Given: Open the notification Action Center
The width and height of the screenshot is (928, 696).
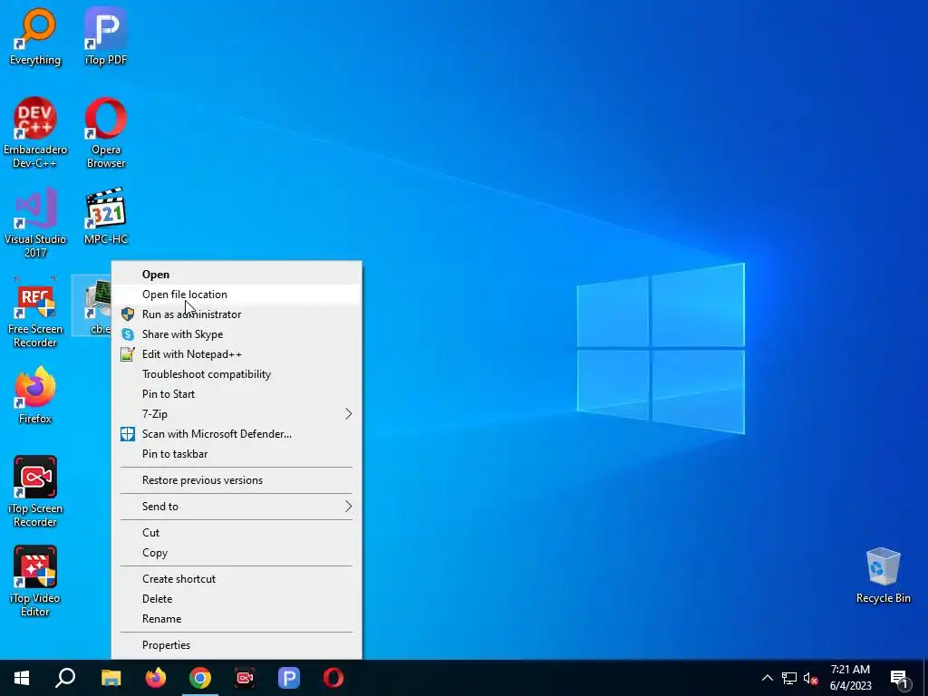Looking at the screenshot, I should click(898, 678).
